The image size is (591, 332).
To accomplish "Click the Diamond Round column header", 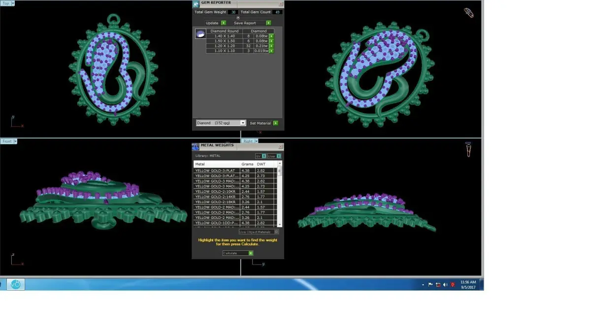I will [224, 31].
